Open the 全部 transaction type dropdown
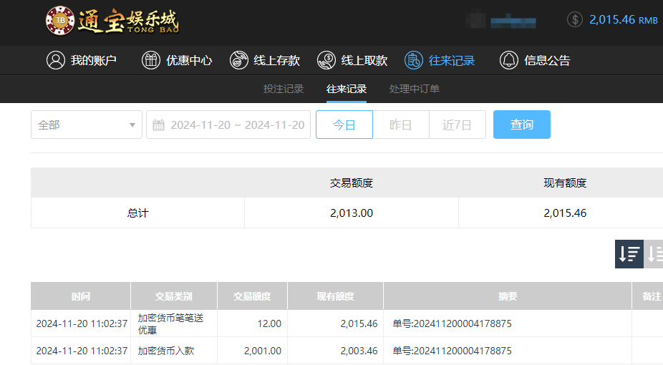Image resolution: width=663 pixels, height=365 pixels. point(87,125)
